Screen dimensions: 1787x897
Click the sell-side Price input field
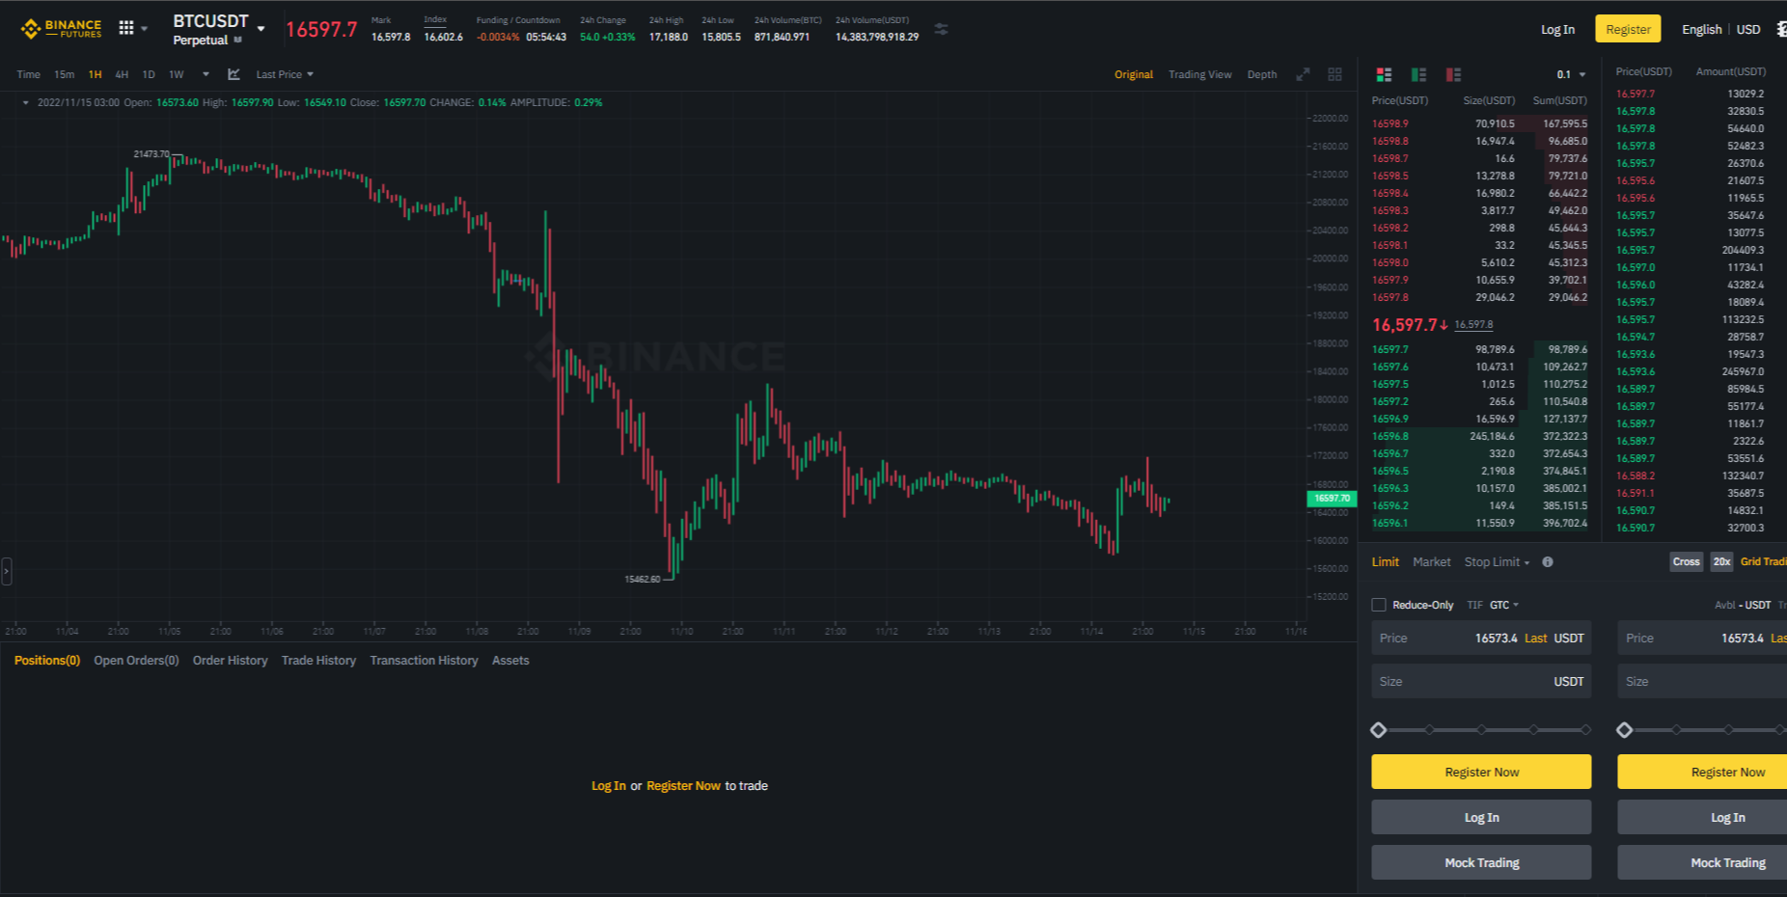[x=1703, y=639]
